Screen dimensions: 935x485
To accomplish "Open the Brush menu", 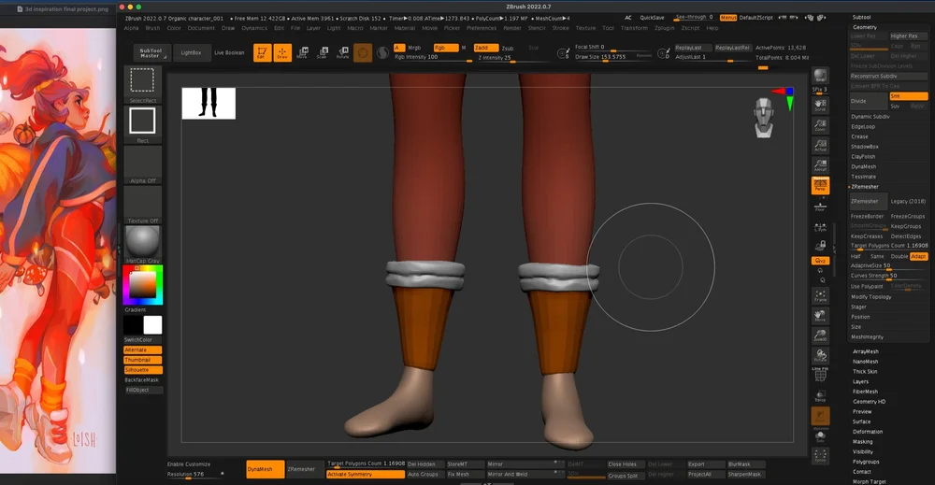I will (x=152, y=28).
